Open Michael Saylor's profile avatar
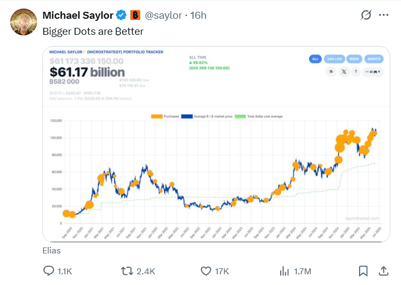The width and height of the screenshot is (401, 285). pyautogui.click(x=22, y=20)
